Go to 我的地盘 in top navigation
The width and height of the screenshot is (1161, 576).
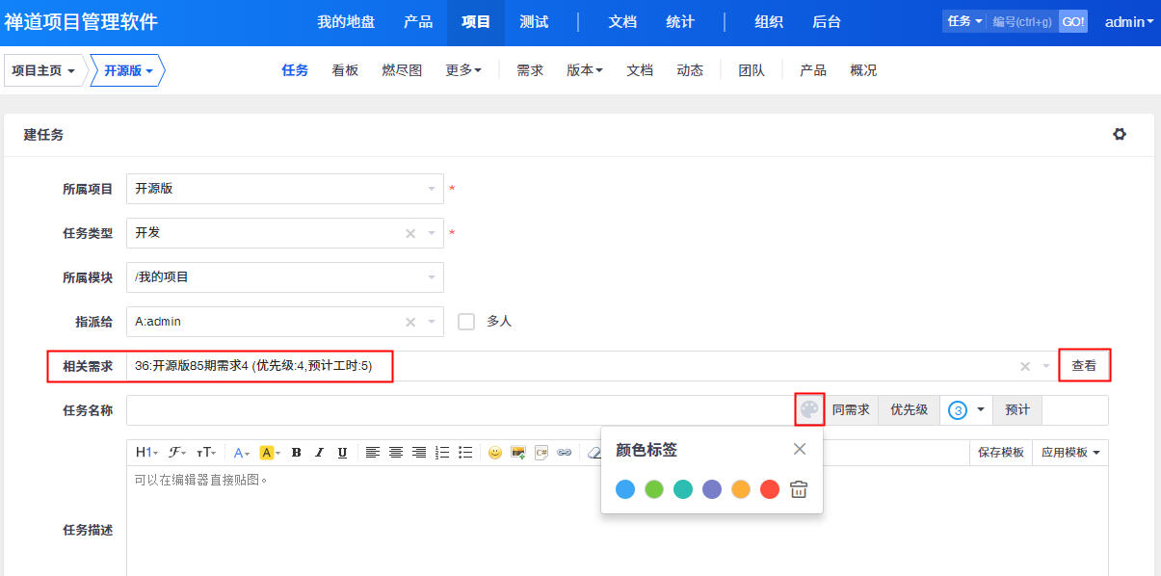pos(346,22)
